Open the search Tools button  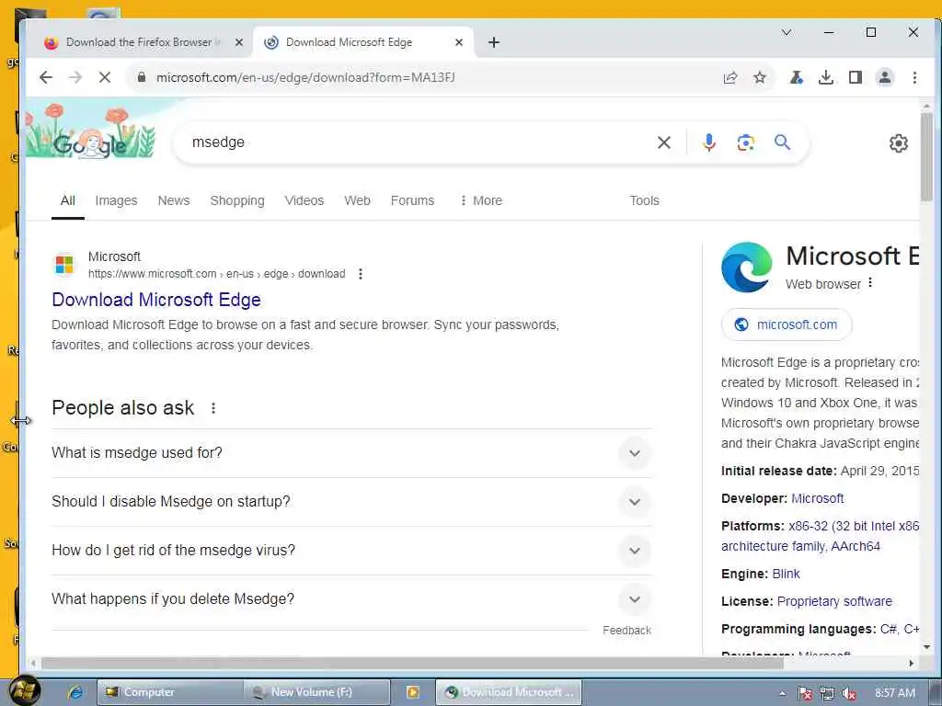tap(644, 200)
